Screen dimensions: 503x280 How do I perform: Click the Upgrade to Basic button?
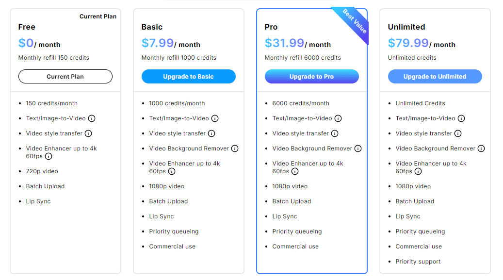(188, 77)
